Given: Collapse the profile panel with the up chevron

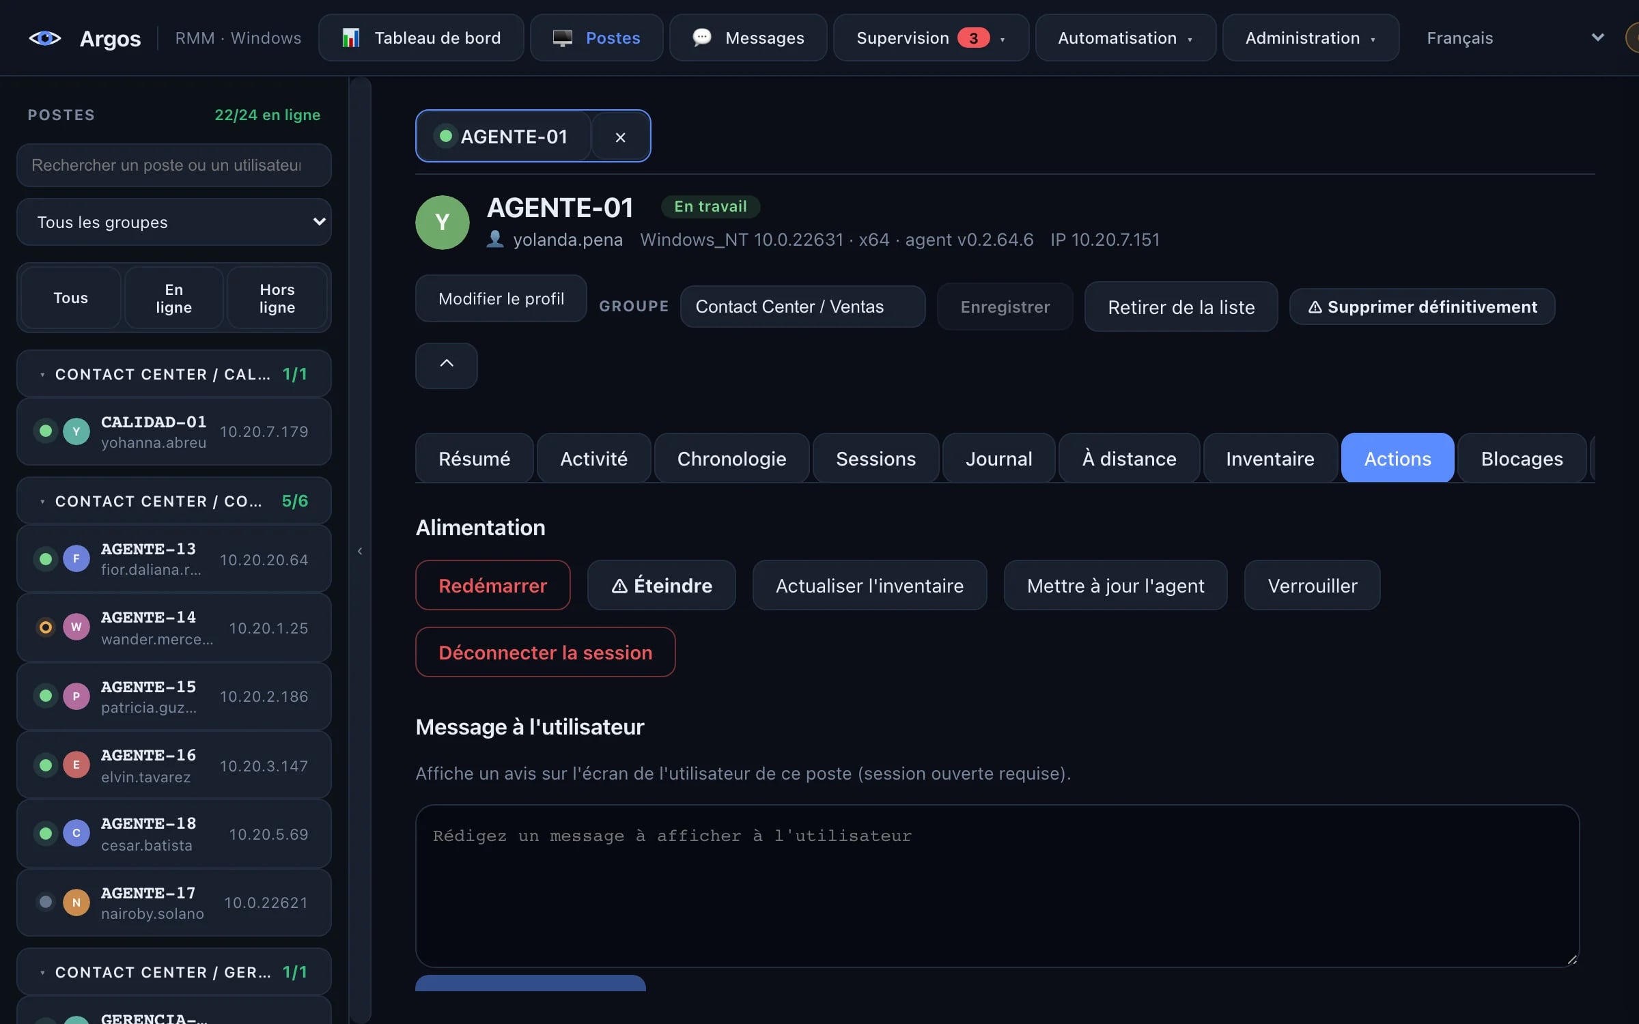Looking at the screenshot, I should point(447,365).
